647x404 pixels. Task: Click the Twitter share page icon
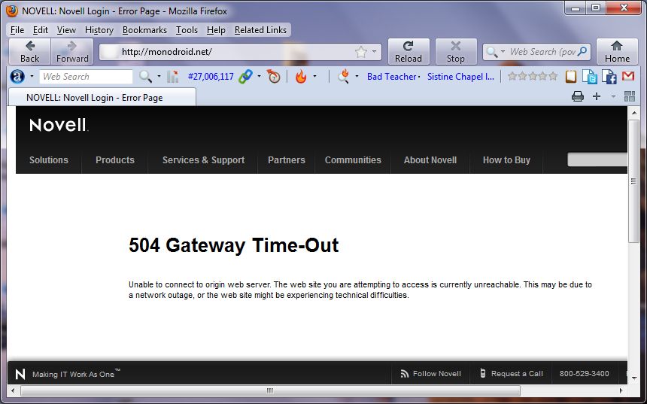[590, 76]
